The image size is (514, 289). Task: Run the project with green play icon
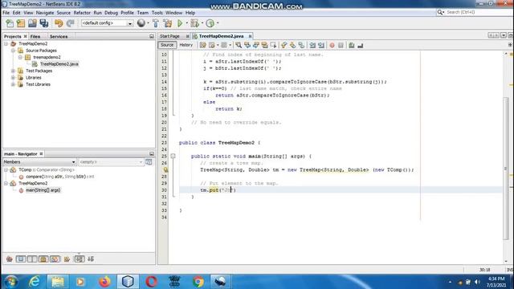click(180, 23)
